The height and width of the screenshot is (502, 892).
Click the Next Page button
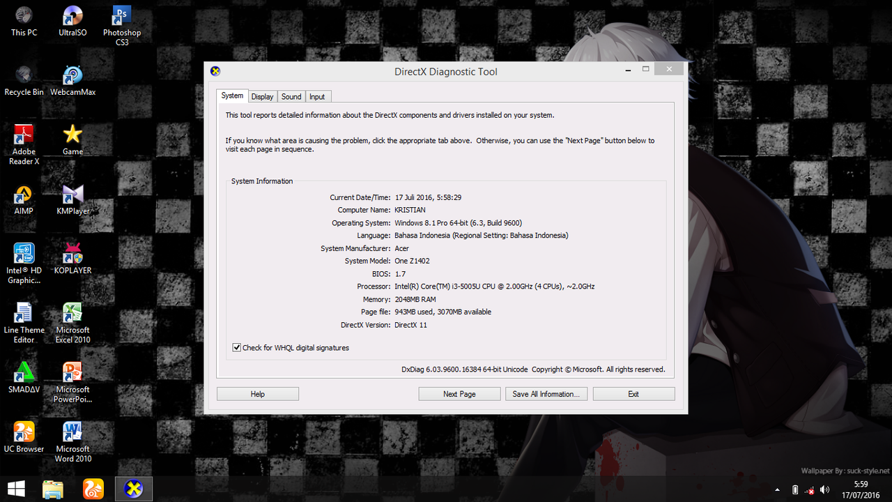[x=459, y=394]
